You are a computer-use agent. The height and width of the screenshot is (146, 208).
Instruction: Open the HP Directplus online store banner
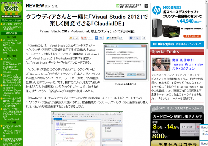point(177,44)
